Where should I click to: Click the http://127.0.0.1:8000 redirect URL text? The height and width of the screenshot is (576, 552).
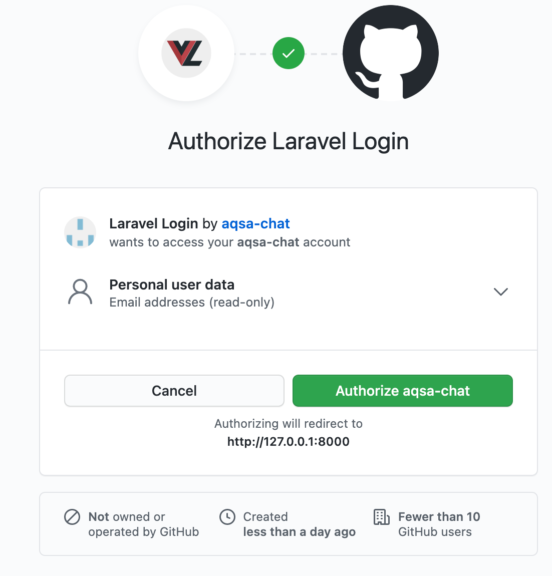tap(289, 441)
